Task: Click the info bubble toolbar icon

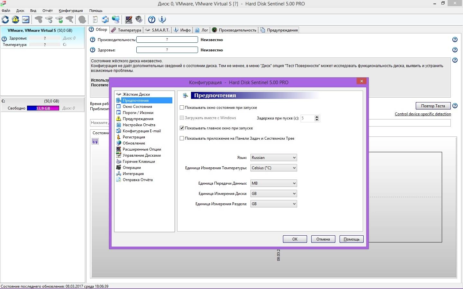Action: 162,20
